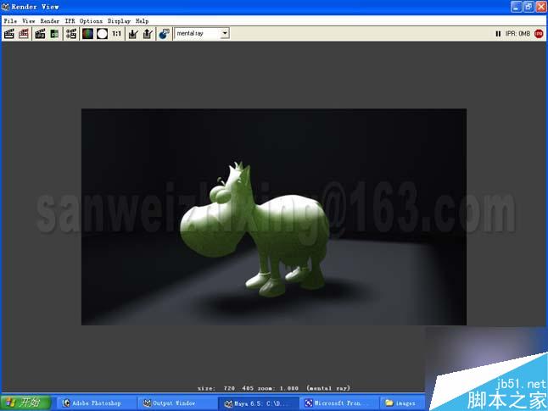This screenshot has height=411, width=548.
Task: Click the IPR: 0MB memory readout
Action: click(517, 34)
